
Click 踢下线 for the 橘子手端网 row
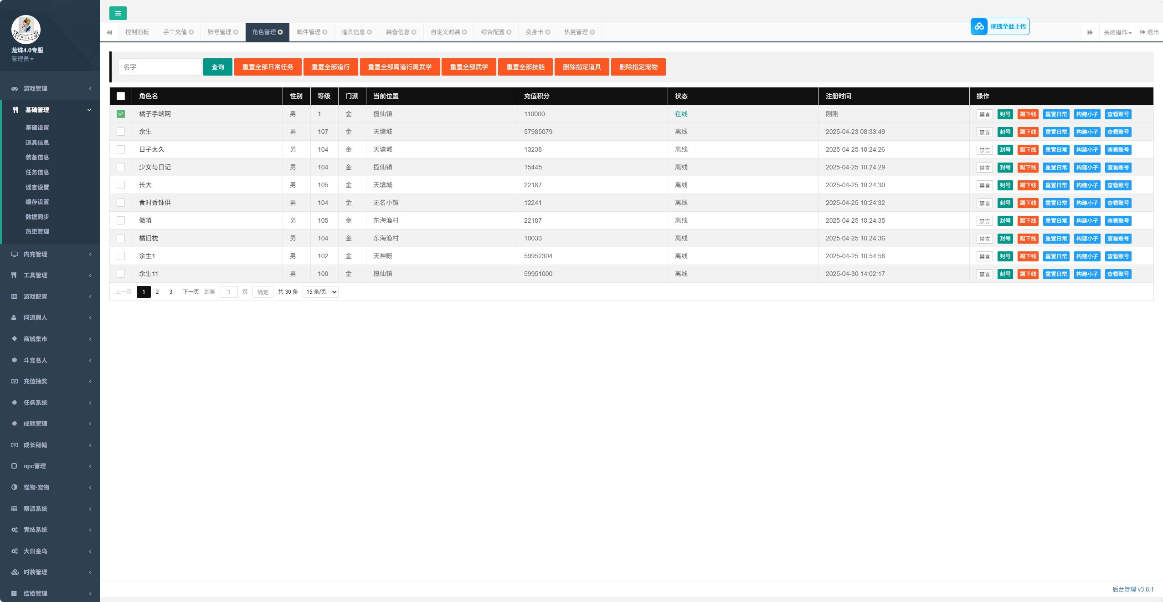click(1028, 114)
